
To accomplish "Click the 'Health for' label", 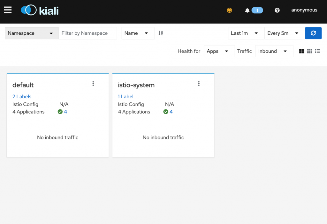I will click(x=189, y=51).
